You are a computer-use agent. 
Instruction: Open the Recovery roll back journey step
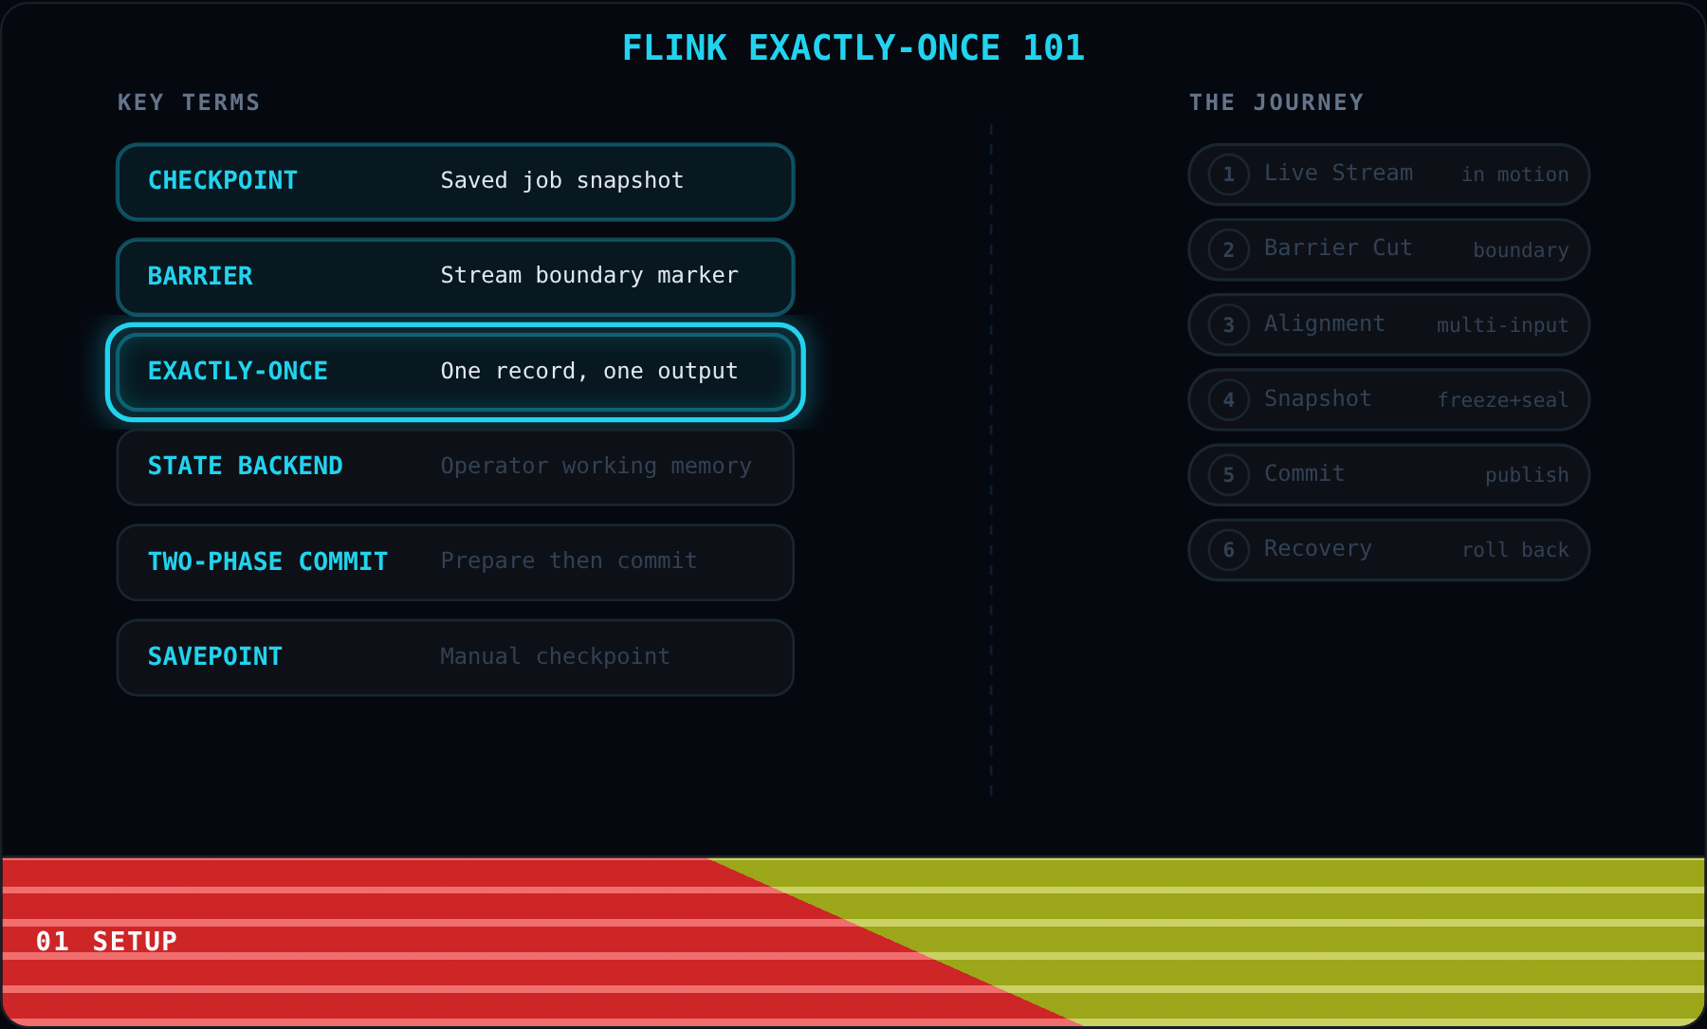(1388, 549)
